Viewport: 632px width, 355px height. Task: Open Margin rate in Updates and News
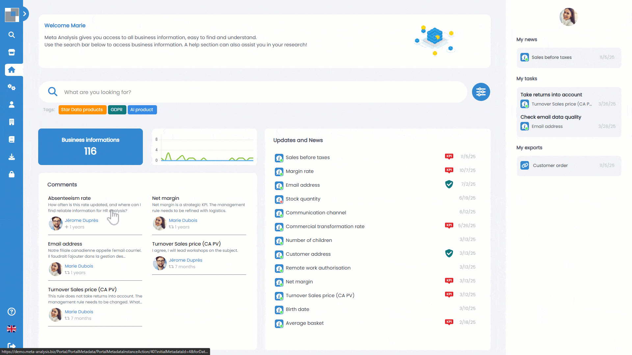tap(300, 171)
